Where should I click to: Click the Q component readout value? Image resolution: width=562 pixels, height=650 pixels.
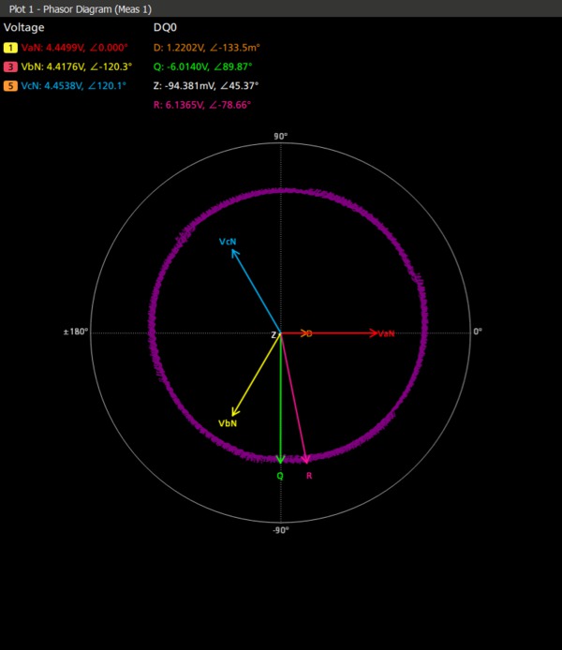(x=206, y=66)
